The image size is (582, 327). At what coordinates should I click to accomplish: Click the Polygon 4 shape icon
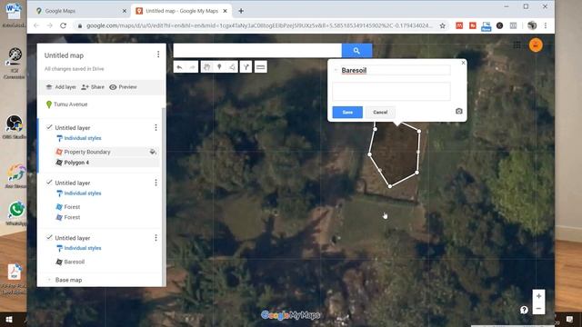click(x=59, y=163)
